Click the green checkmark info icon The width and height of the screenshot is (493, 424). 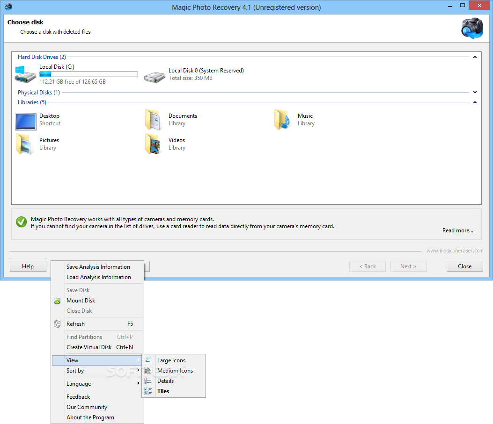(x=22, y=222)
